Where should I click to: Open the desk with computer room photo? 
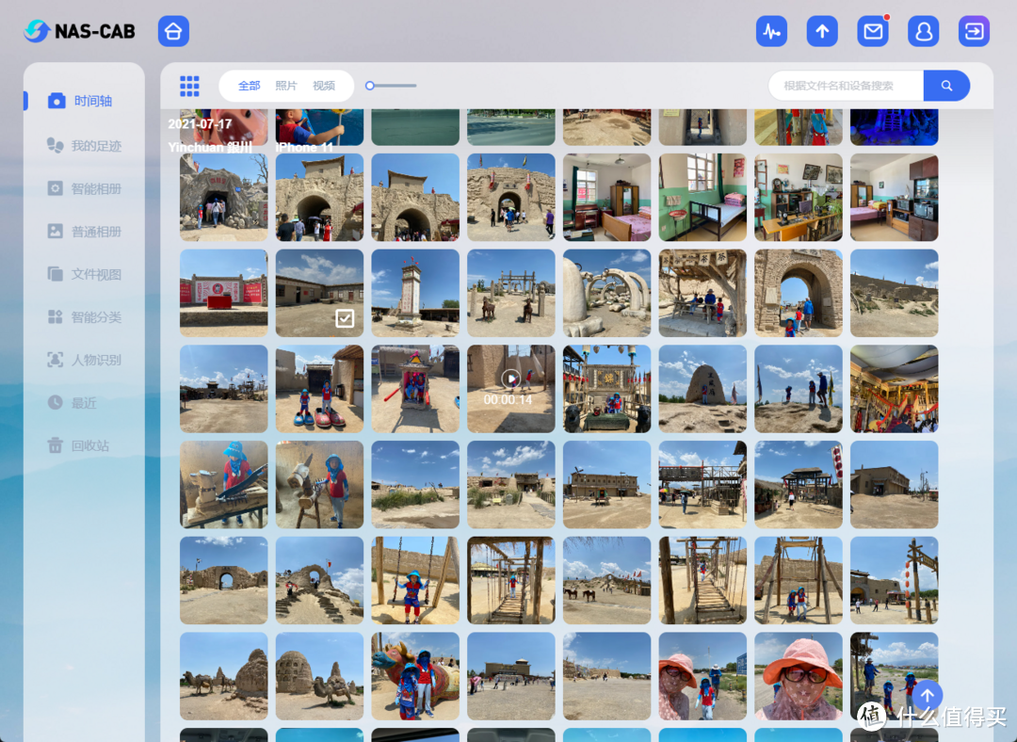coord(799,197)
